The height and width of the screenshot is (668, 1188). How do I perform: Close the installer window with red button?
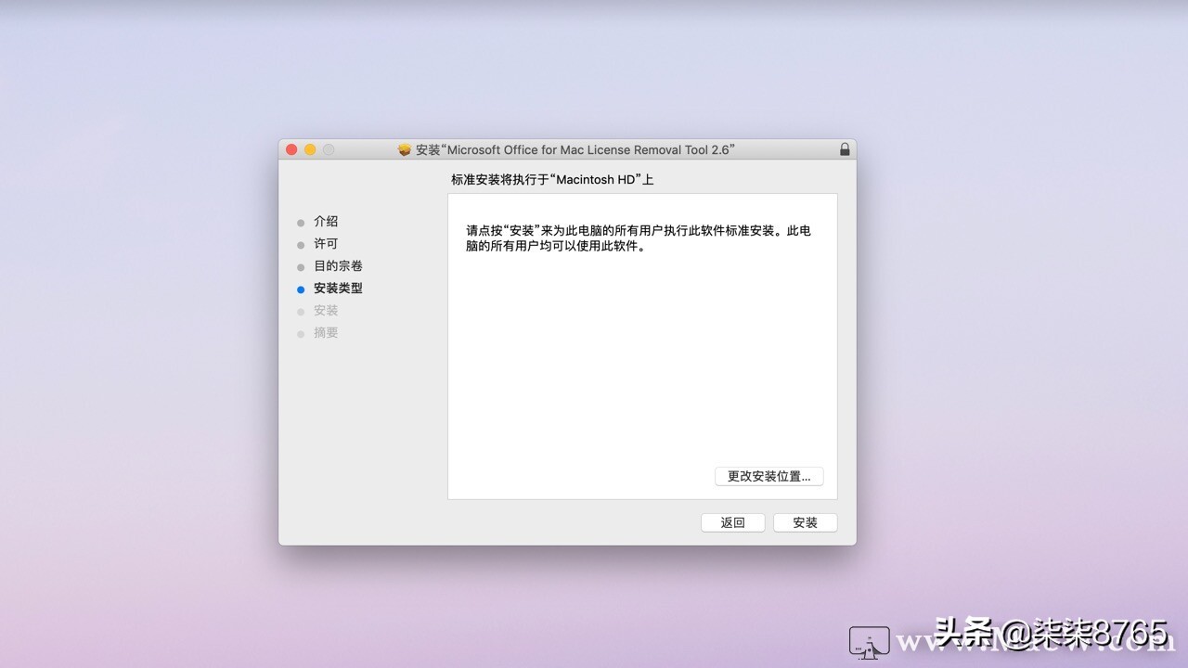coord(291,149)
